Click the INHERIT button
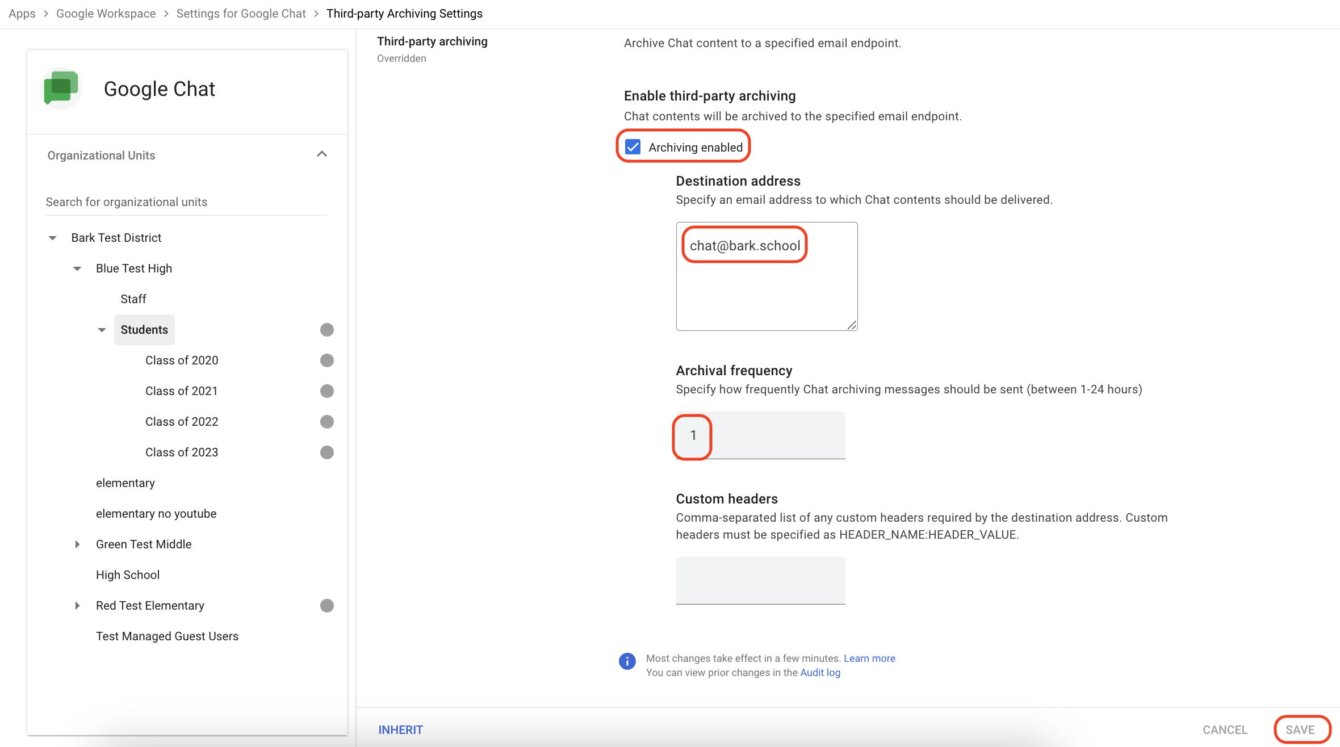 (x=401, y=730)
